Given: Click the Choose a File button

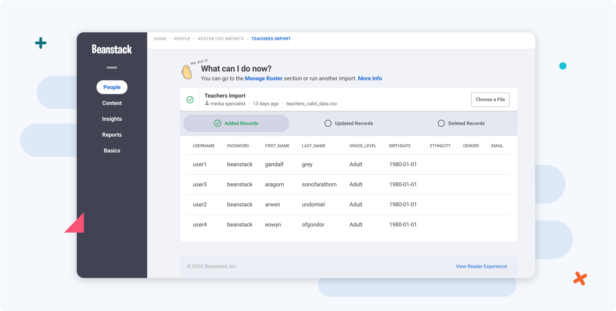Looking at the screenshot, I should pyautogui.click(x=490, y=100).
